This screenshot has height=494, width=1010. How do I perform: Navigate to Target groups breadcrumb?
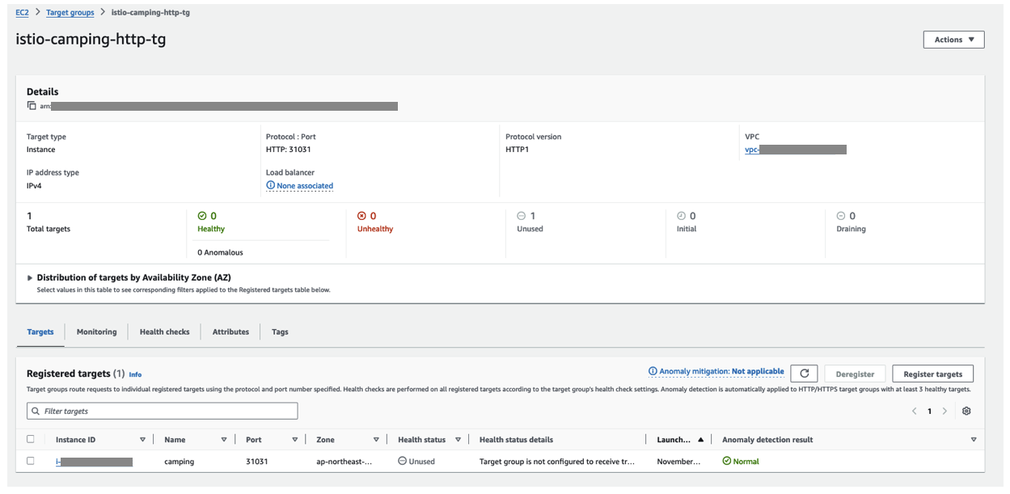click(70, 13)
